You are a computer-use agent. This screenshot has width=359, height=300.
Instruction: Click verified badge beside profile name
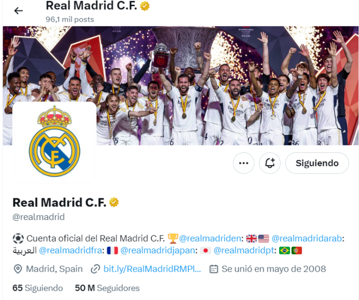pyautogui.click(x=114, y=202)
